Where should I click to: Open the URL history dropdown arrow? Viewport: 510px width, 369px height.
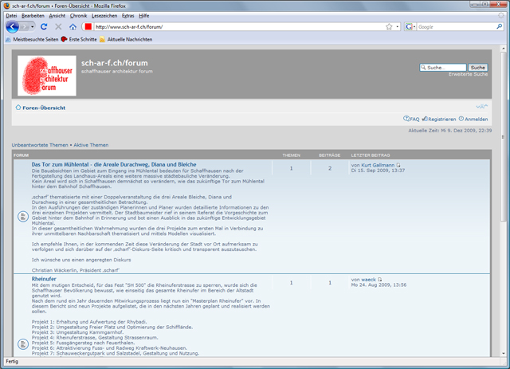point(397,27)
